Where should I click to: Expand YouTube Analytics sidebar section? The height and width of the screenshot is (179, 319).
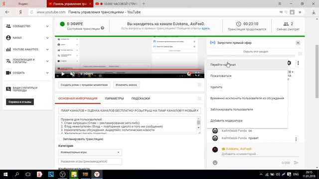click(x=47, y=50)
